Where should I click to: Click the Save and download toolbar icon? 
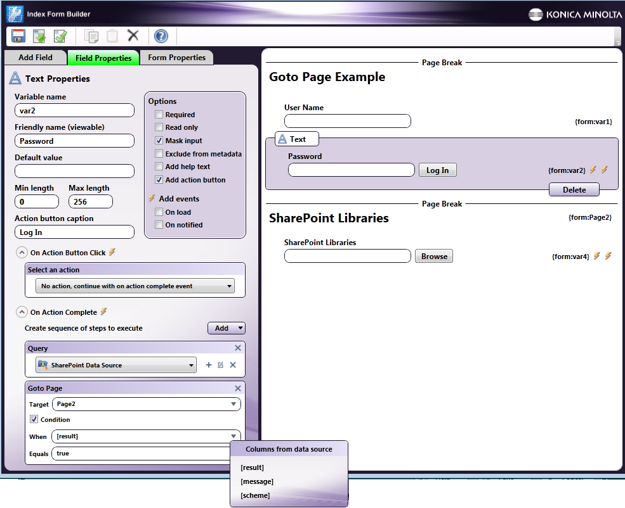(x=39, y=36)
